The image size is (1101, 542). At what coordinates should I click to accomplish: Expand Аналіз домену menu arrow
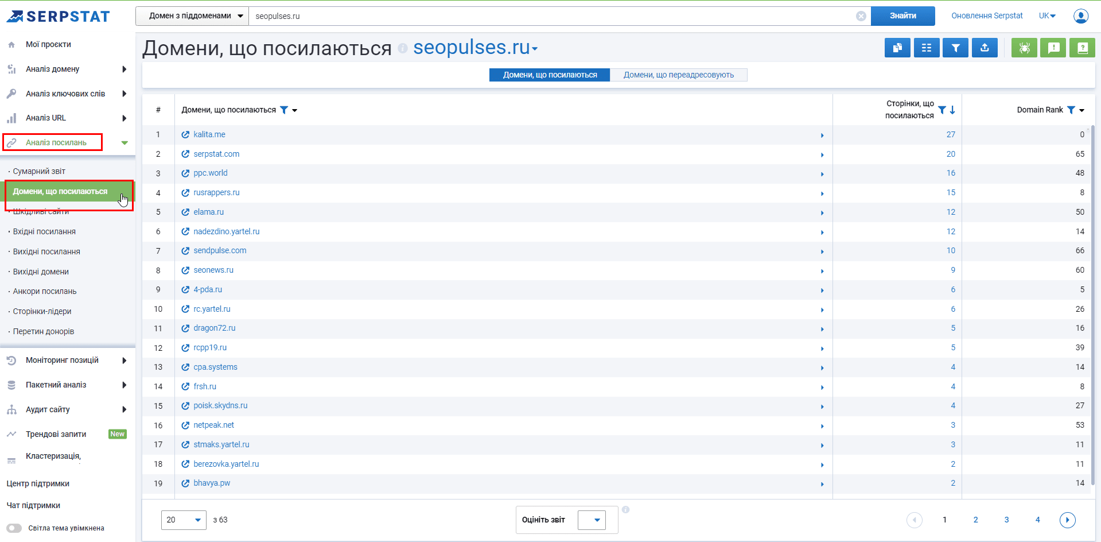pos(124,69)
